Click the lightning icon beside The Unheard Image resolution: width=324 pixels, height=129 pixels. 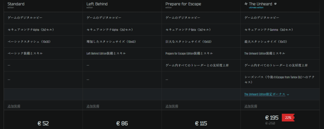point(246,4)
